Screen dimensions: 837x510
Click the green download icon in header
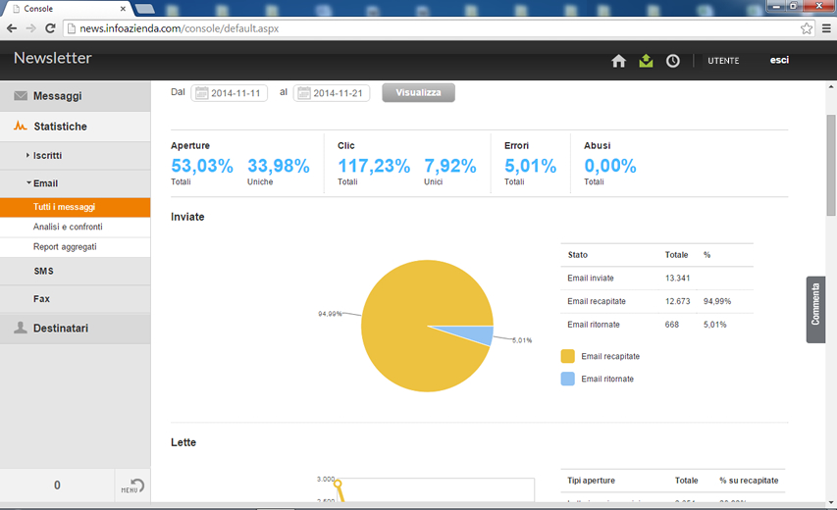coord(645,61)
